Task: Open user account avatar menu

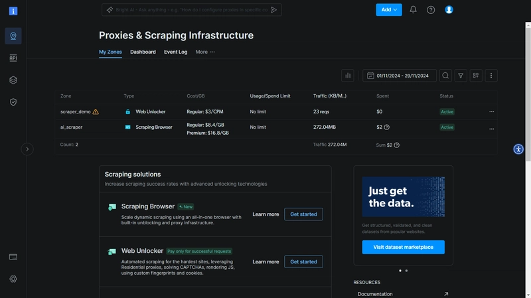Action: point(449,10)
